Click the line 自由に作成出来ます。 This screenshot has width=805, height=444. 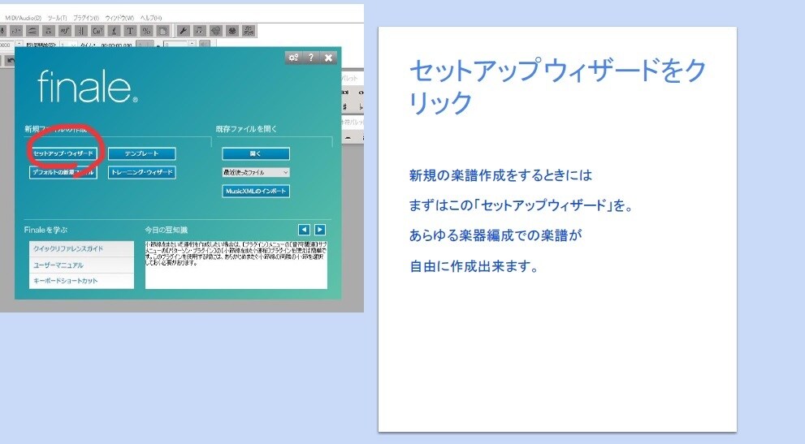(x=474, y=266)
